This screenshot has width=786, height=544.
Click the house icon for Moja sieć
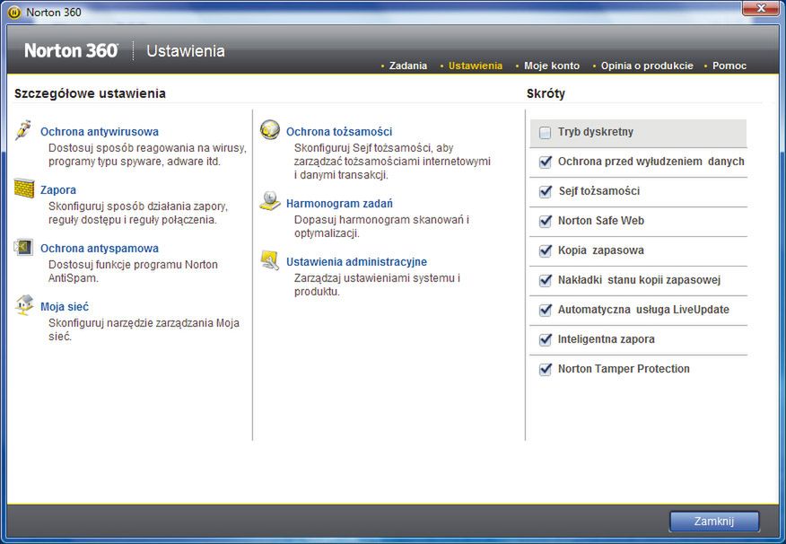click(24, 305)
